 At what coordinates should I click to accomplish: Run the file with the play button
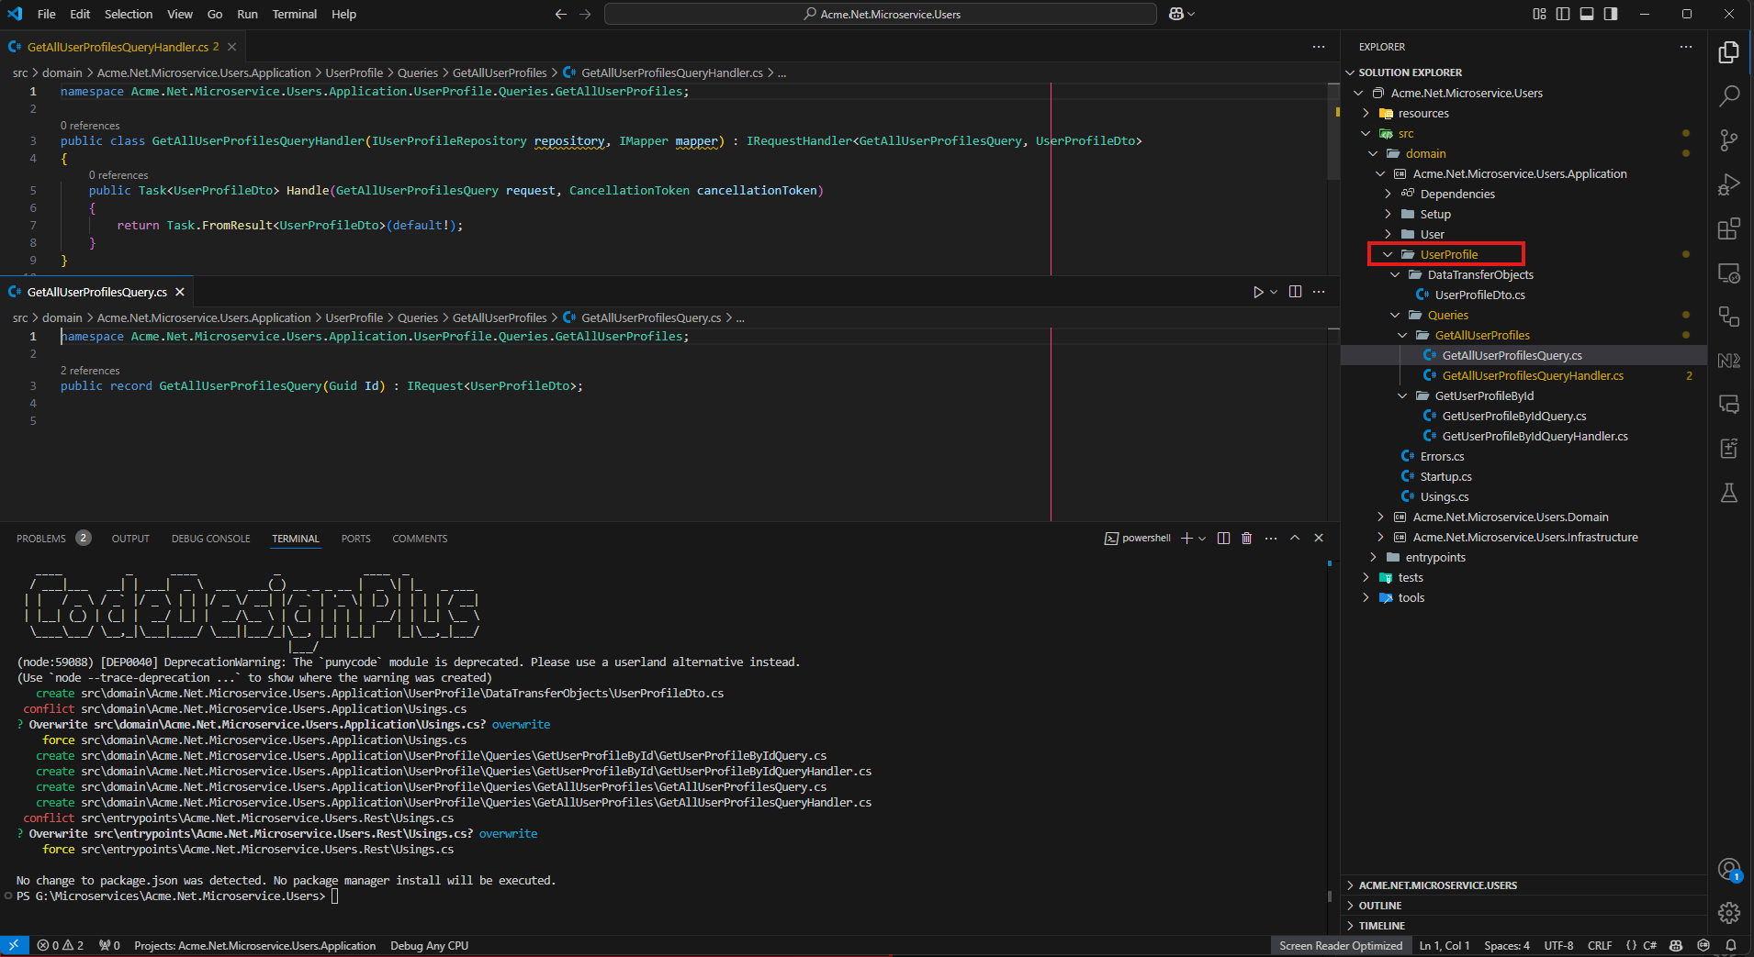(x=1258, y=292)
